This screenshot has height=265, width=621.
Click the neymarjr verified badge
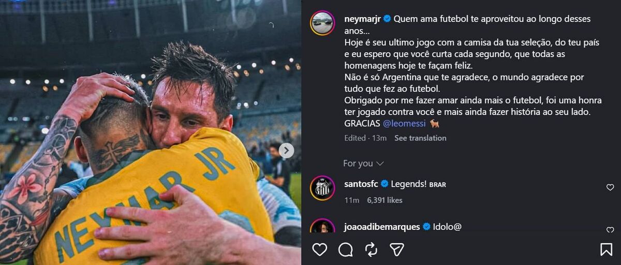(x=387, y=19)
